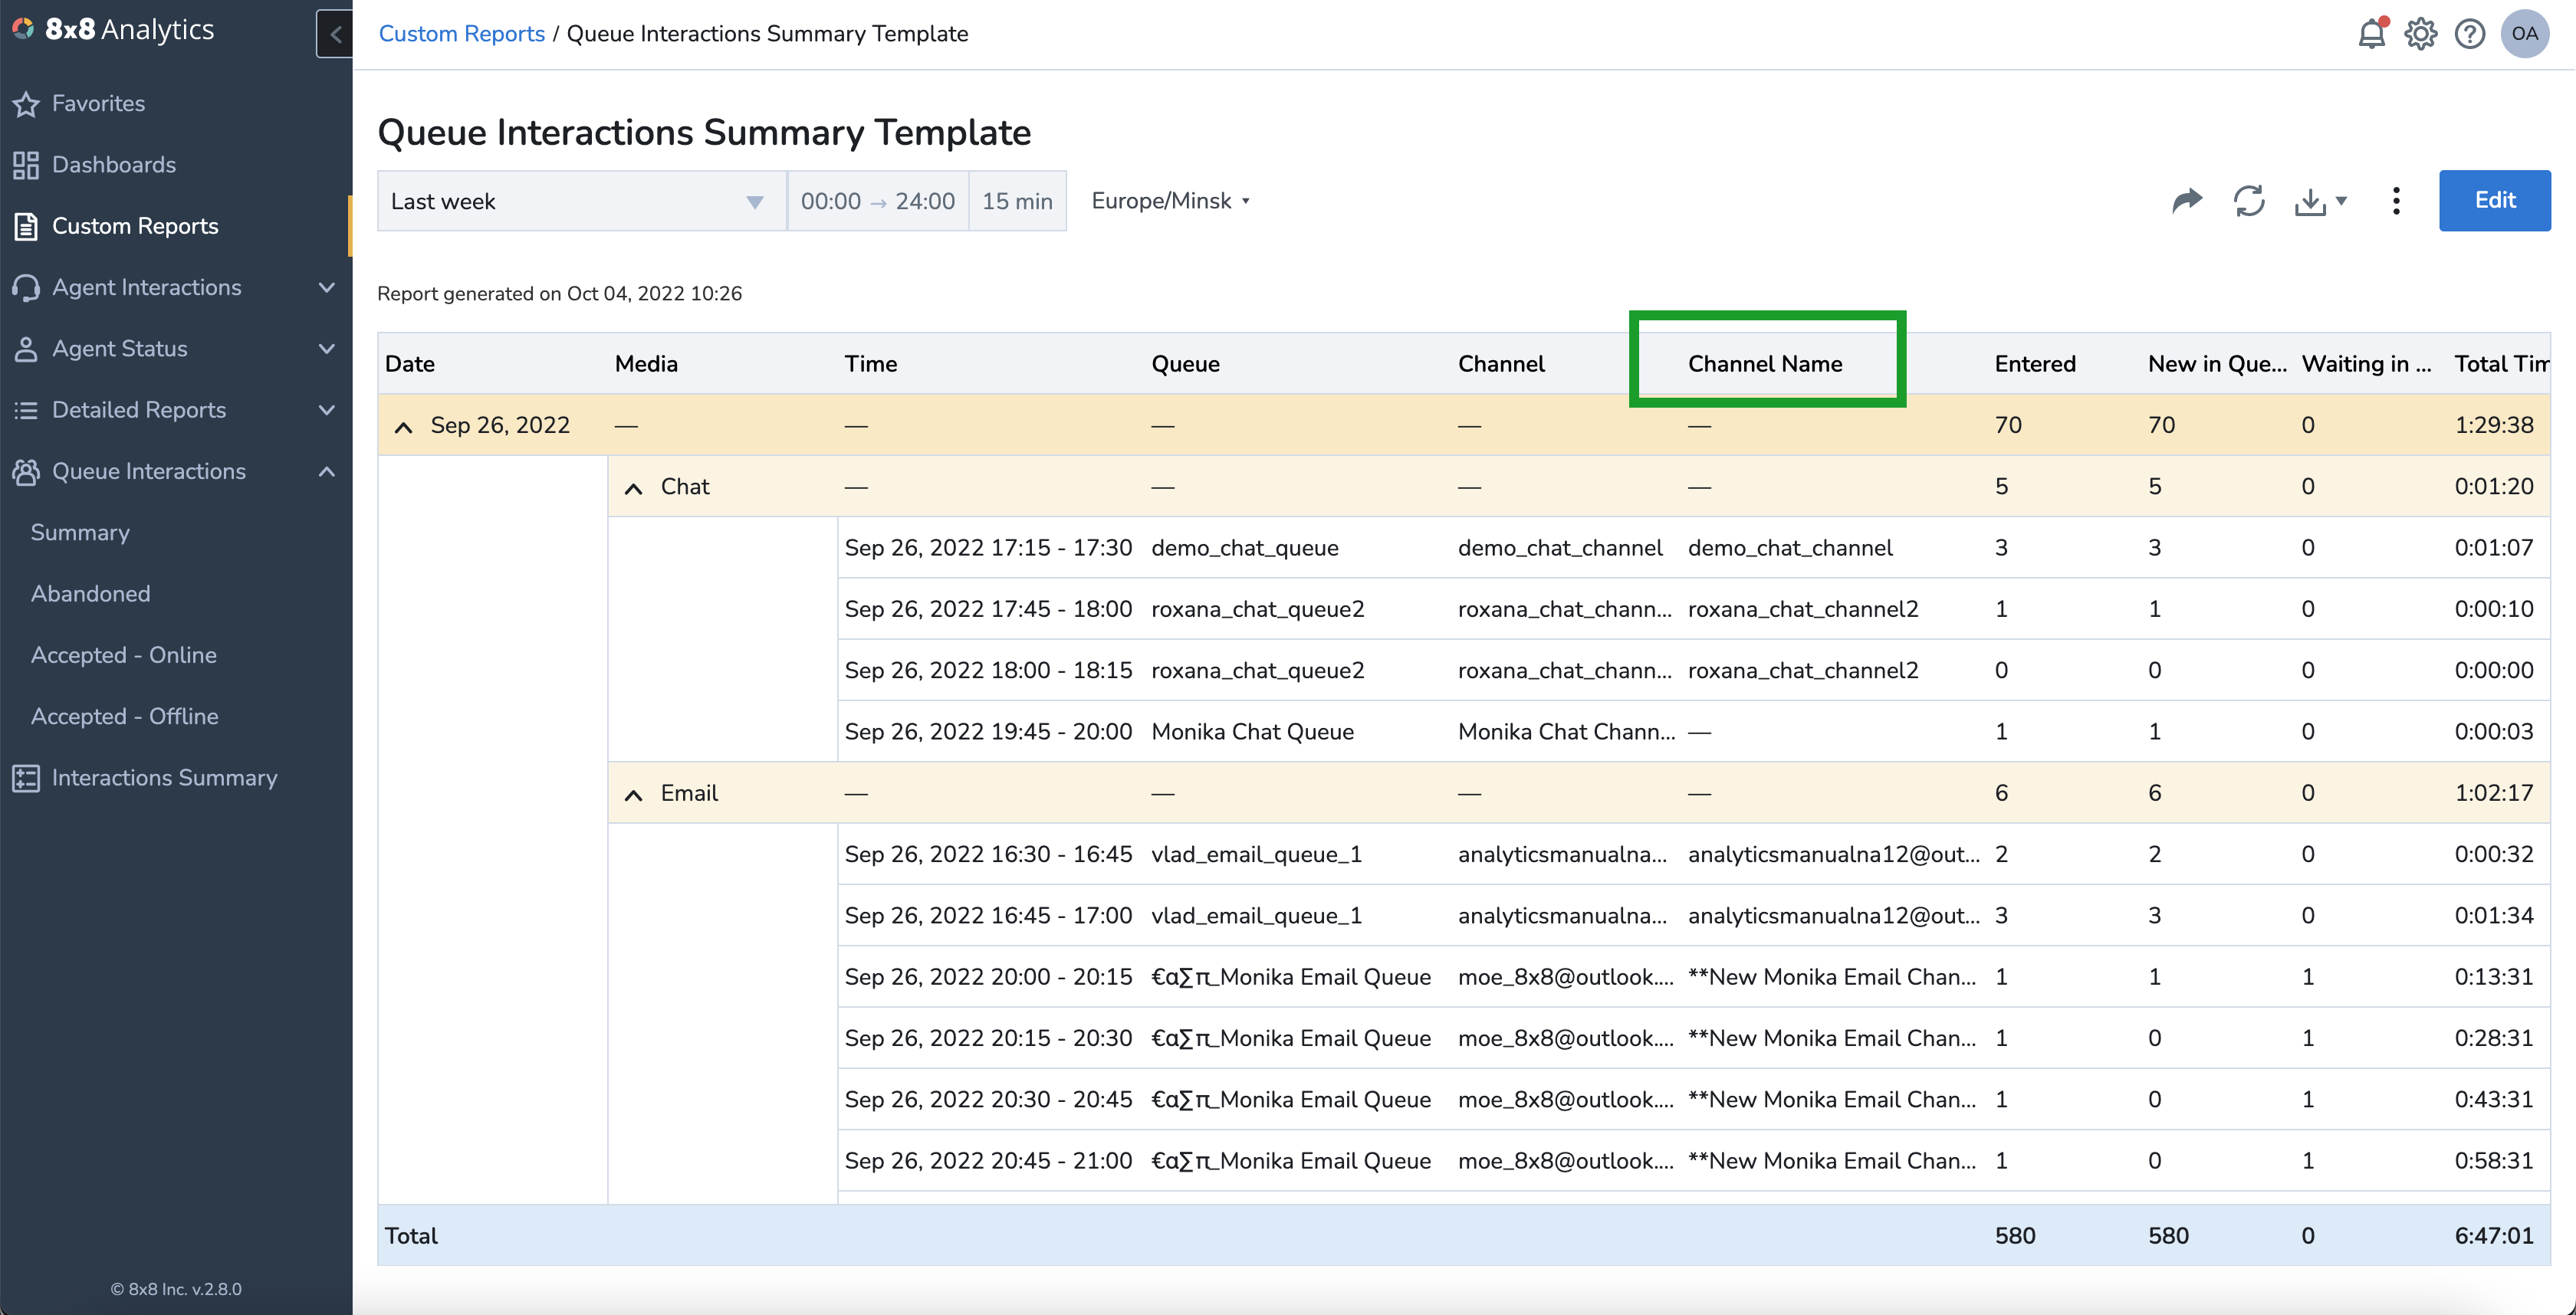Expand the Agent Interactions menu chevron

click(326, 288)
